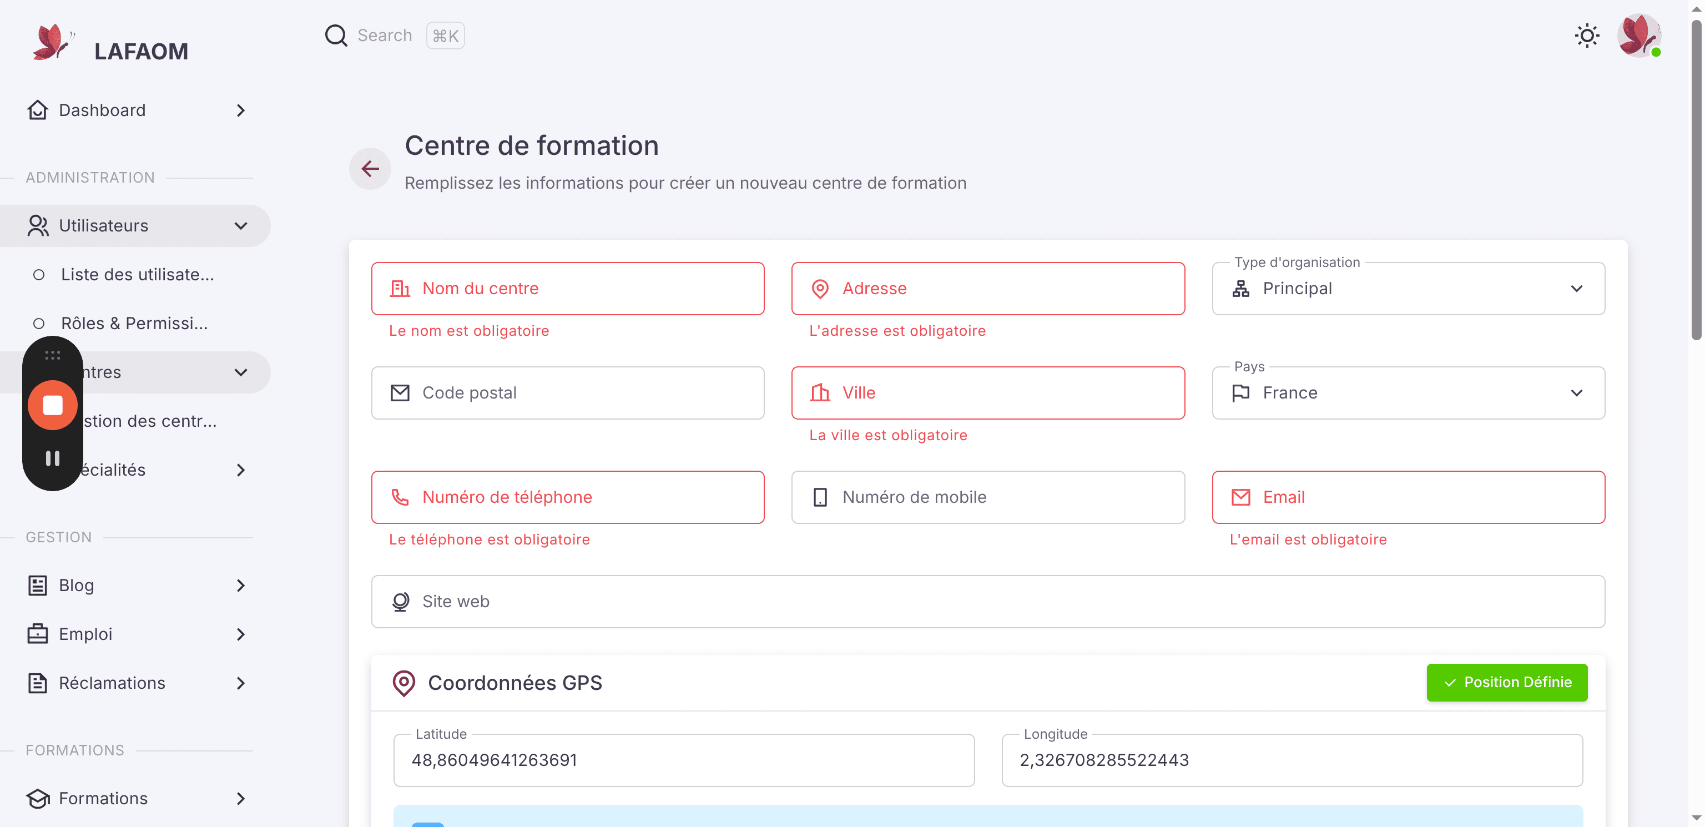The height and width of the screenshot is (827, 1705).
Task: Click the Position Définie button
Action: pos(1507,683)
